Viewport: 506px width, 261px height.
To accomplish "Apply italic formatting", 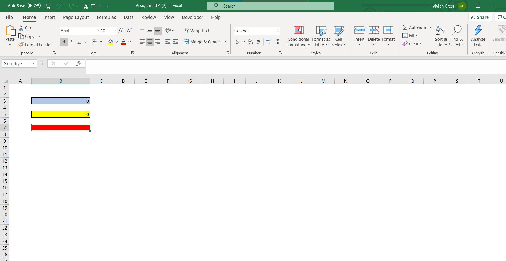I will click(71, 41).
